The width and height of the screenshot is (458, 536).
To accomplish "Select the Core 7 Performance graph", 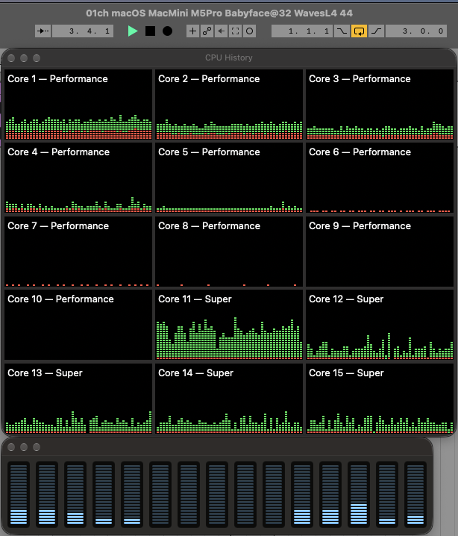I will (78, 252).
